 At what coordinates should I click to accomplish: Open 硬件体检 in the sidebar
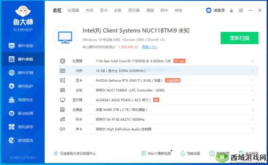22,46
